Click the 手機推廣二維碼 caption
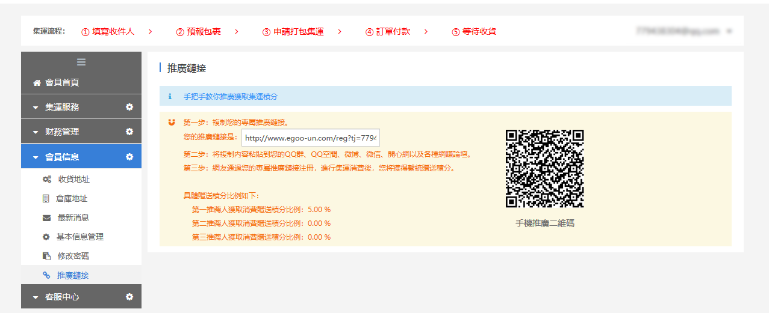Screen dimensions: 769x313 point(545,223)
